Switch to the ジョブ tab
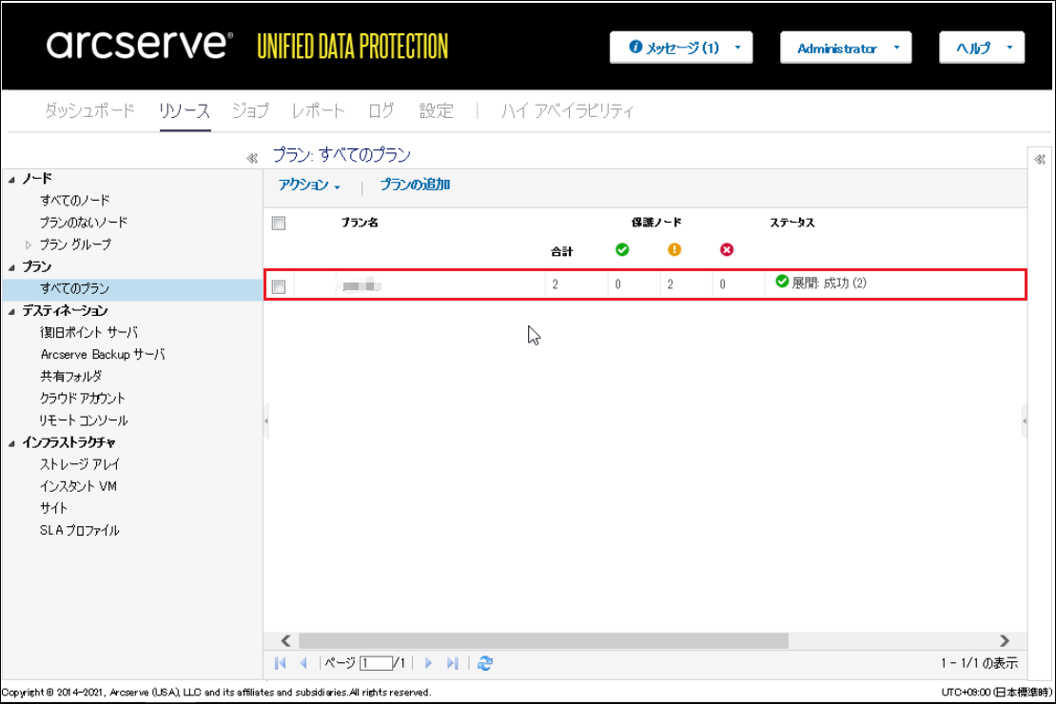The image size is (1056, 704). click(x=250, y=110)
